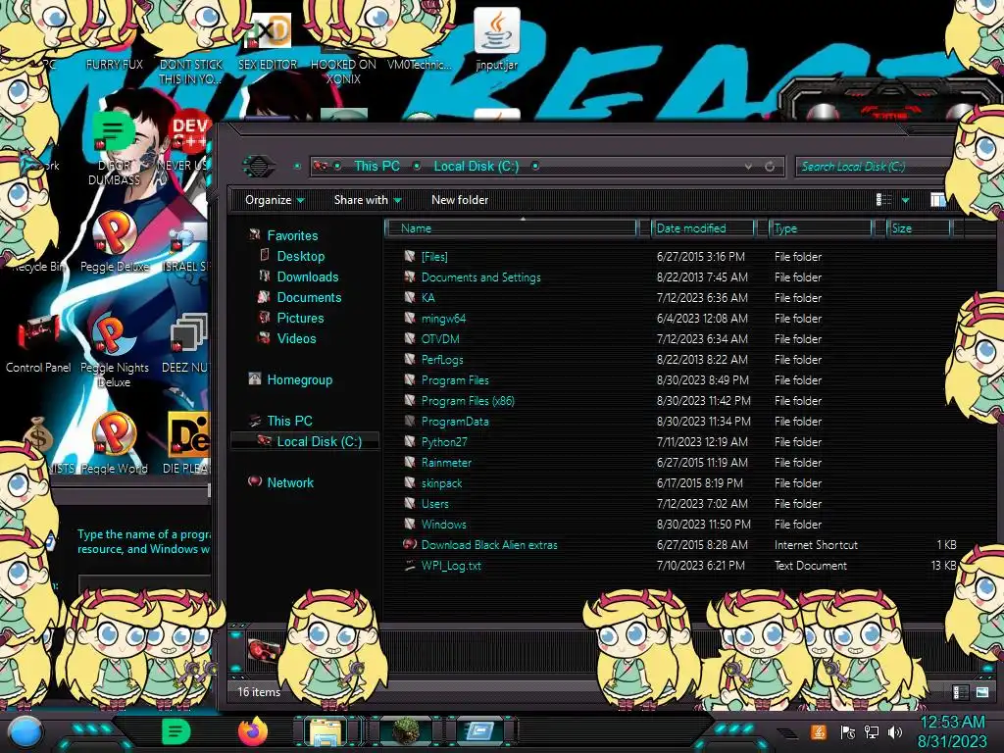
Task: Select the mingw64 folder
Action: point(443,319)
